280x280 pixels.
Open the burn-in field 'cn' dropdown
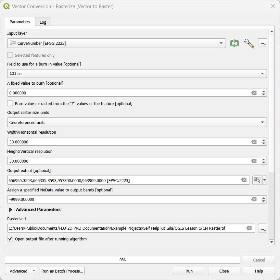pos(137,74)
